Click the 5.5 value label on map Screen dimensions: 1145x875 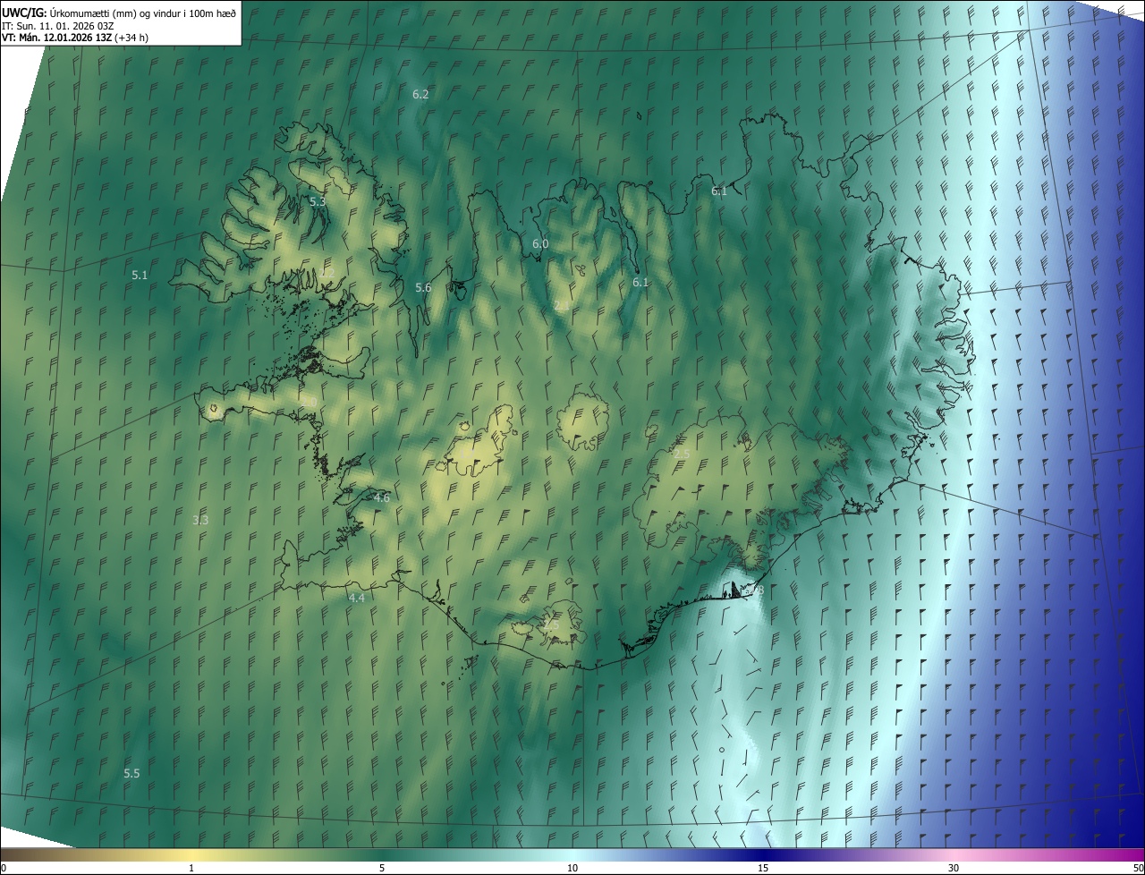tap(131, 773)
